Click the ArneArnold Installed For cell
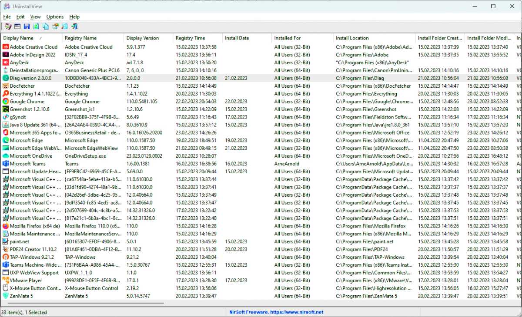The height and width of the screenshot is (317, 522). [x=287, y=164]
